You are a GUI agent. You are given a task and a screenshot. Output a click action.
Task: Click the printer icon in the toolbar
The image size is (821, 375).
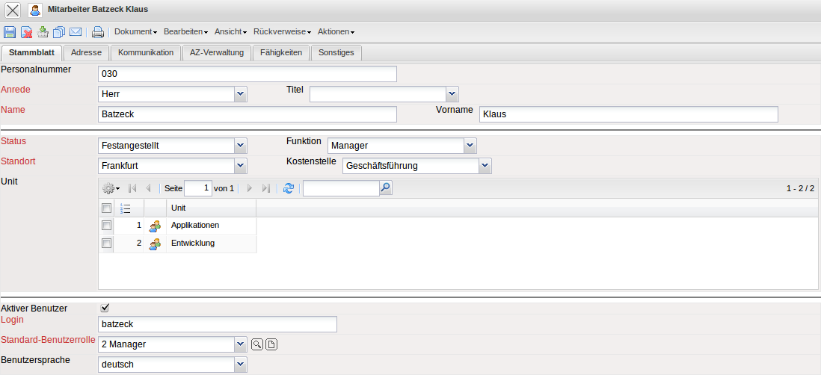click(x=97, y=32)
